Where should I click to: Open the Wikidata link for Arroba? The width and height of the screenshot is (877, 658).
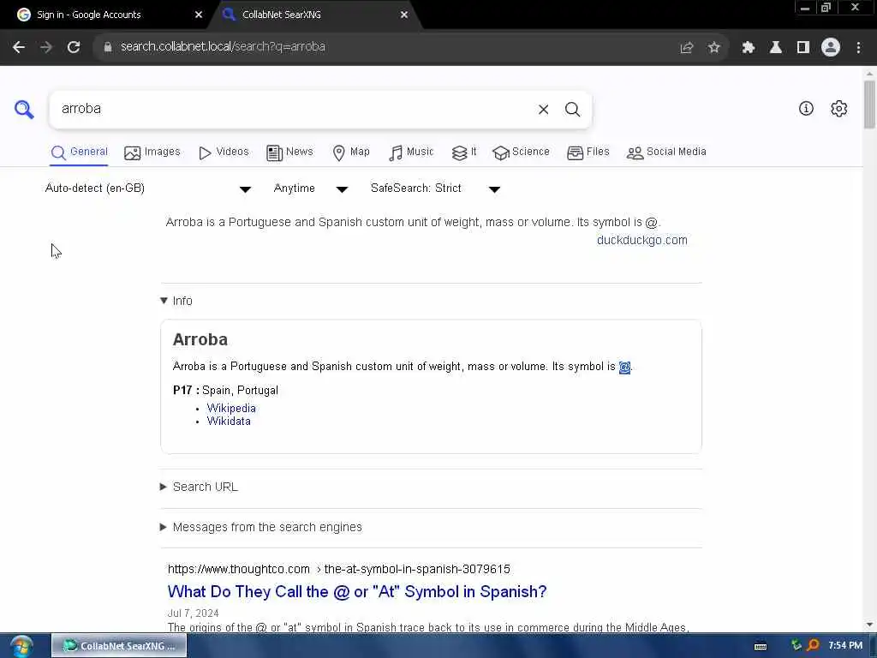[x=229, y=422]
